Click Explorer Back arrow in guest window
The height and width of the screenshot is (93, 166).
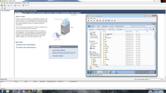(x=89, y=26)
